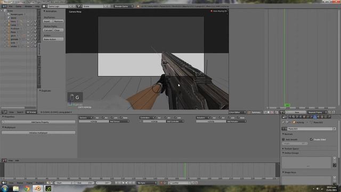
Task: Open the Game menu
Action: click(19, 6)
